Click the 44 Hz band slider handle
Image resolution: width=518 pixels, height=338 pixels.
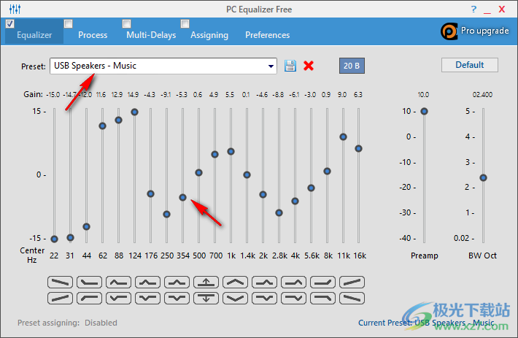point(87,226)
